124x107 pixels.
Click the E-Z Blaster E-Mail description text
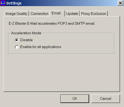coord(52,24)
